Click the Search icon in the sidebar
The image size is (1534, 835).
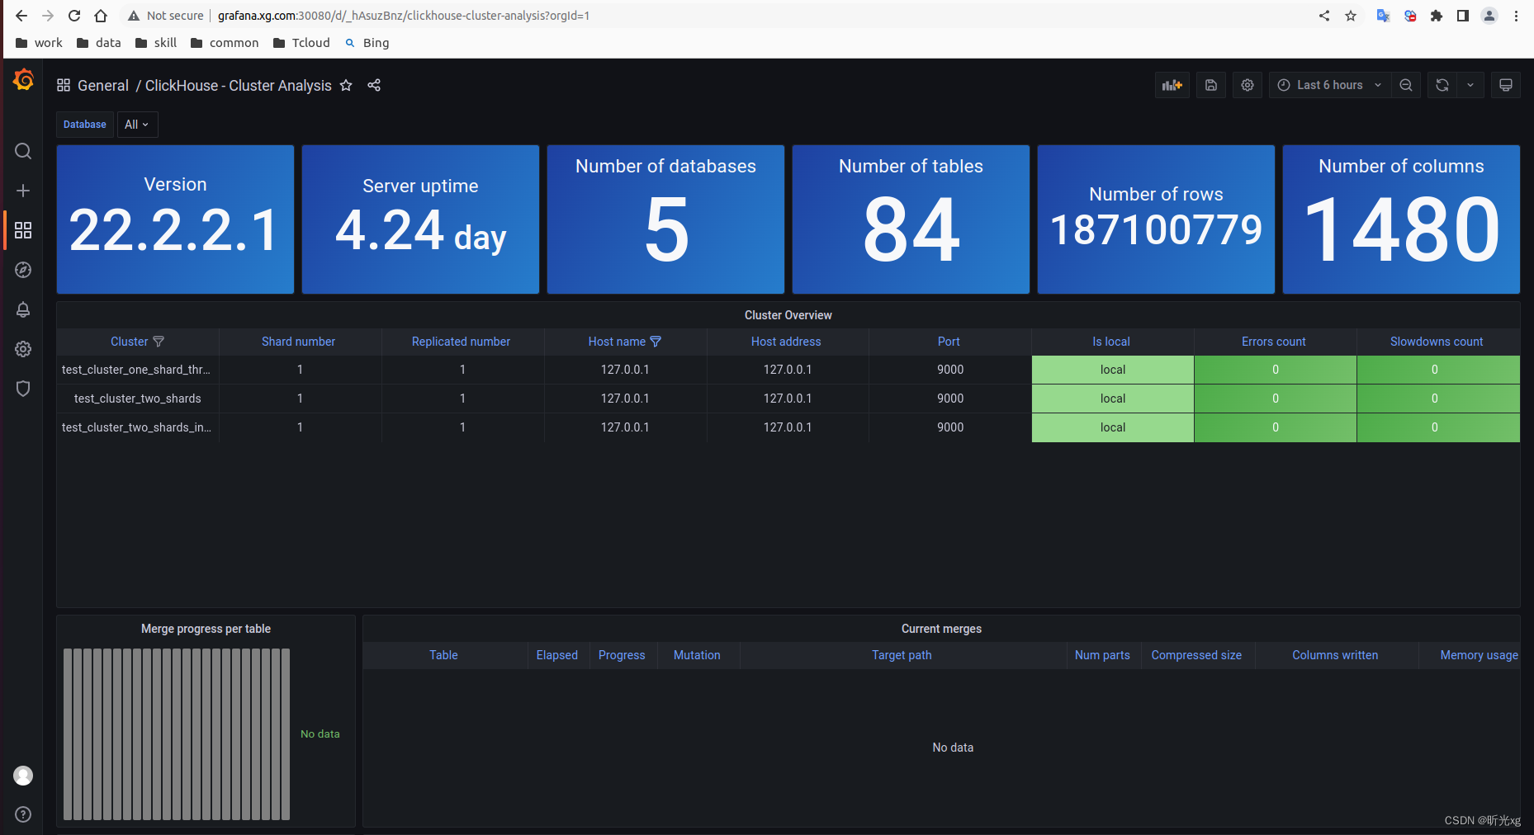[23, 151]
